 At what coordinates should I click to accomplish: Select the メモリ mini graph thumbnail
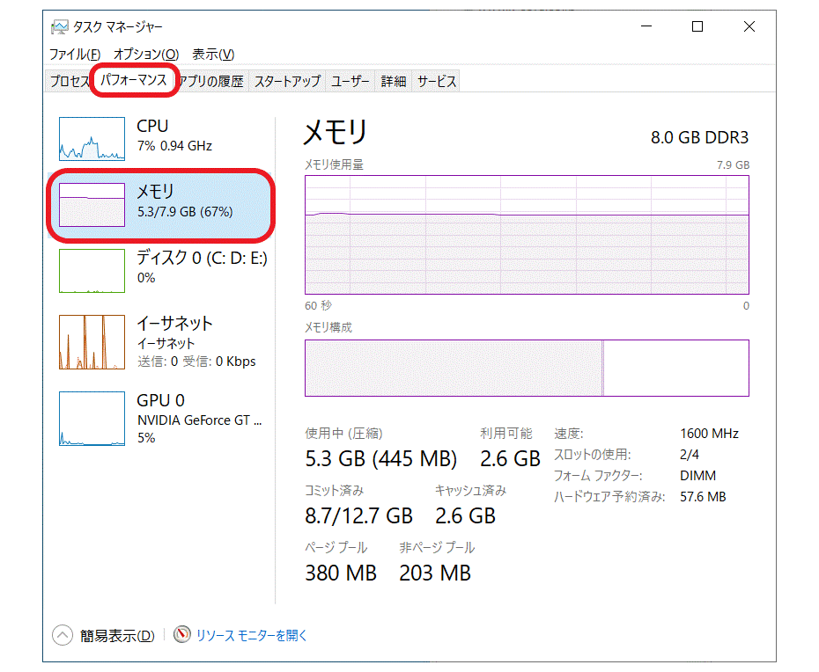click(x=92, y=205)
